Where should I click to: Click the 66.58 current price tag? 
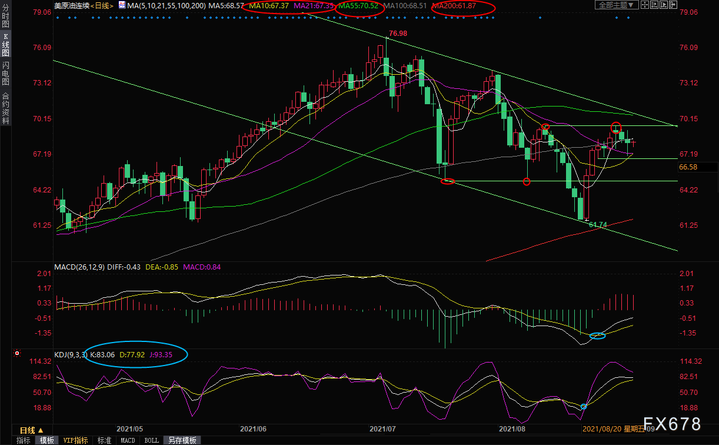(x=688, y=167)
